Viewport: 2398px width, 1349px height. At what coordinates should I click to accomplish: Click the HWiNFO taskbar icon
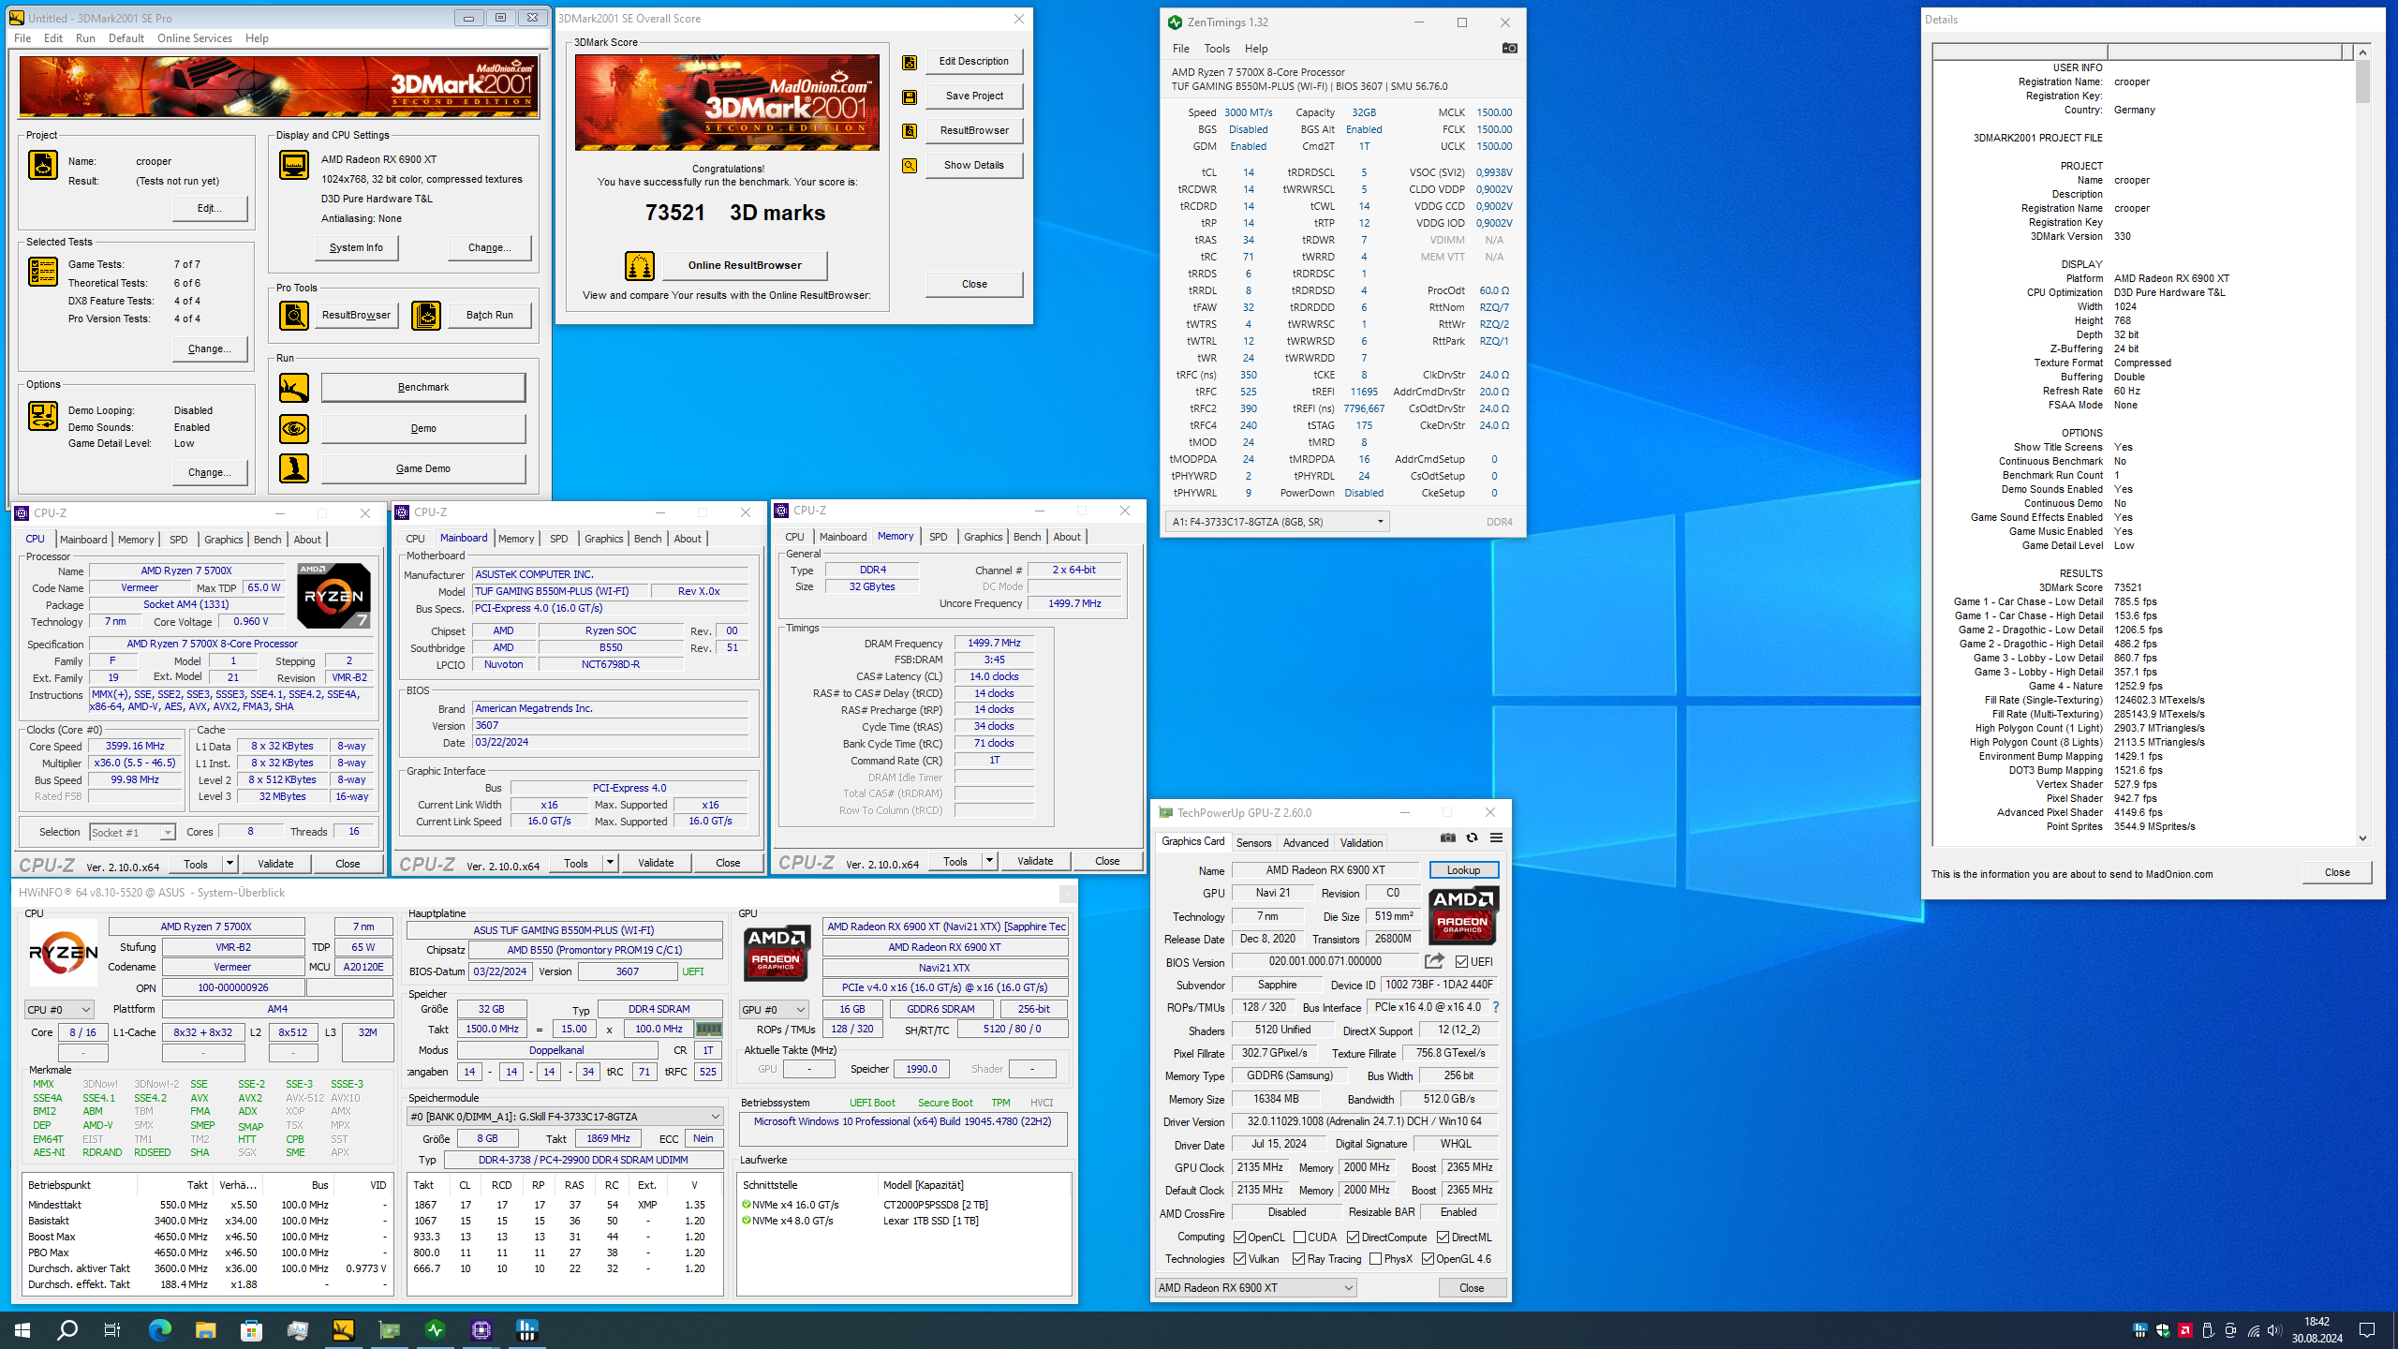tap(526, 1329)
